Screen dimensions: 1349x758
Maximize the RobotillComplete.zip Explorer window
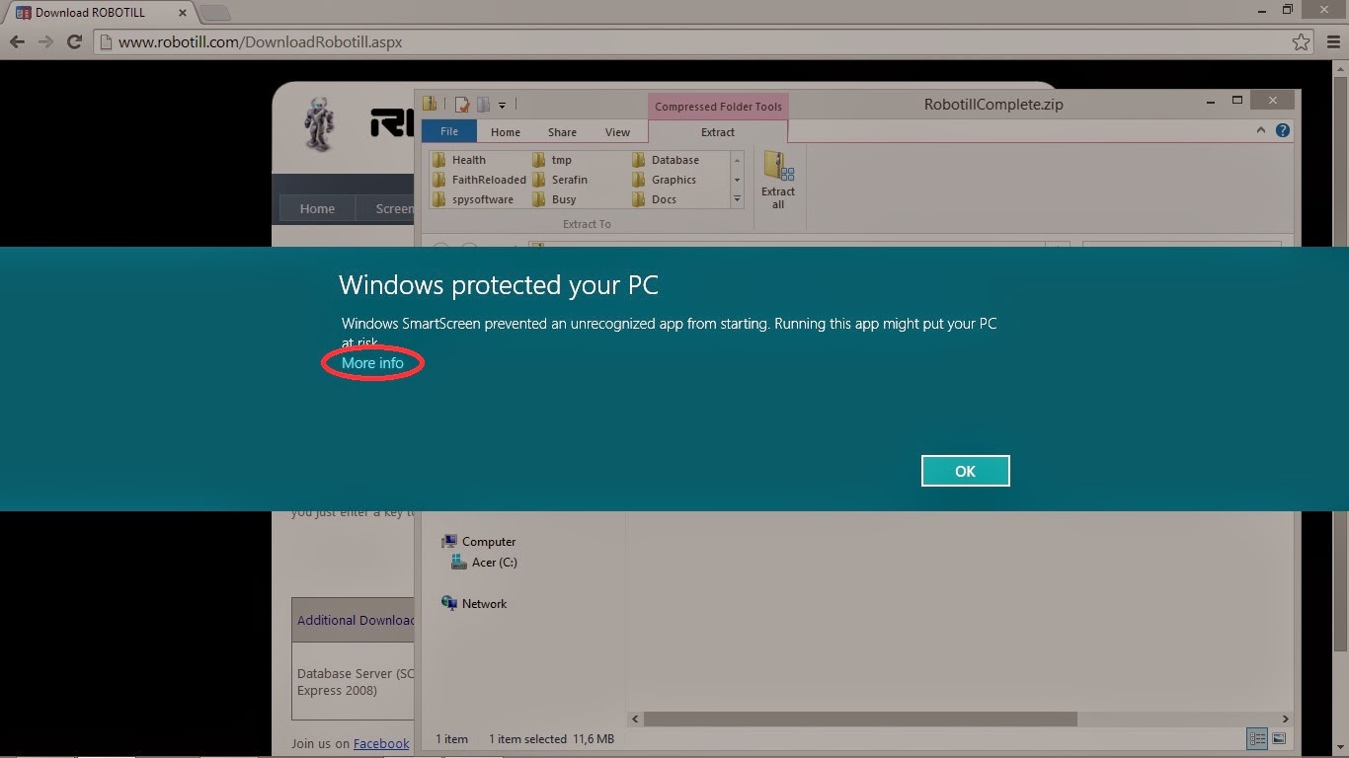coord(1236,101)
